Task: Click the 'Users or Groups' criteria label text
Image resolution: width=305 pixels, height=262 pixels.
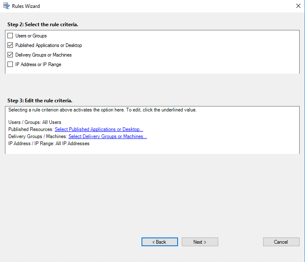Action: coord(31,36)
